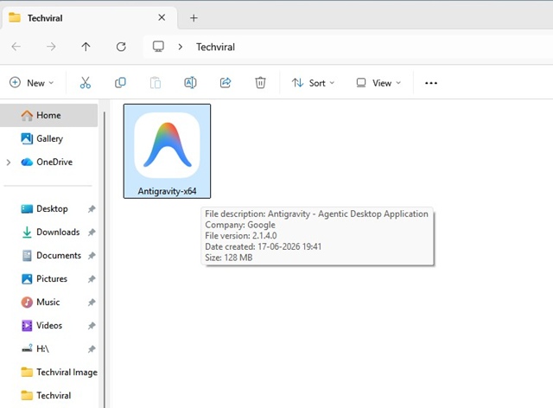The height and width of the screenshot is (408, 553).
Task: Open Gallery in the navigation pane
Action: tap(48, 138)
